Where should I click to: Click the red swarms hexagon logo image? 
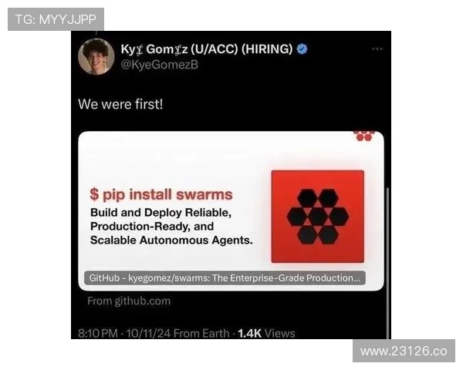point(318,217)
